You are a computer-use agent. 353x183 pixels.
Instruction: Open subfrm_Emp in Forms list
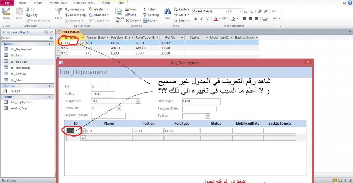coord(19,108)
